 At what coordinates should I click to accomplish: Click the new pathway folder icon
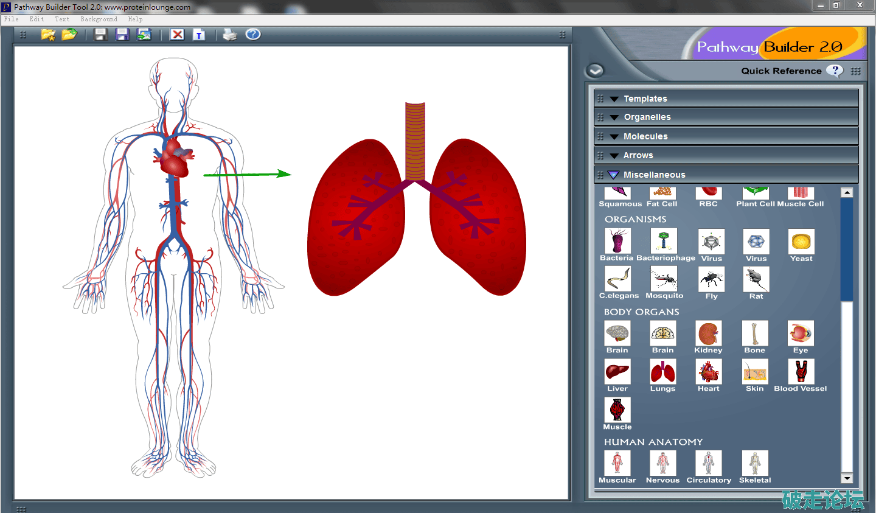(47, 35)
